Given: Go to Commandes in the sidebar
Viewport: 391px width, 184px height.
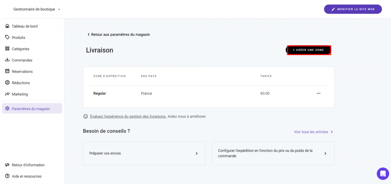Looking at the screenshot, I should pyautogui.click(x=22, y=60).
